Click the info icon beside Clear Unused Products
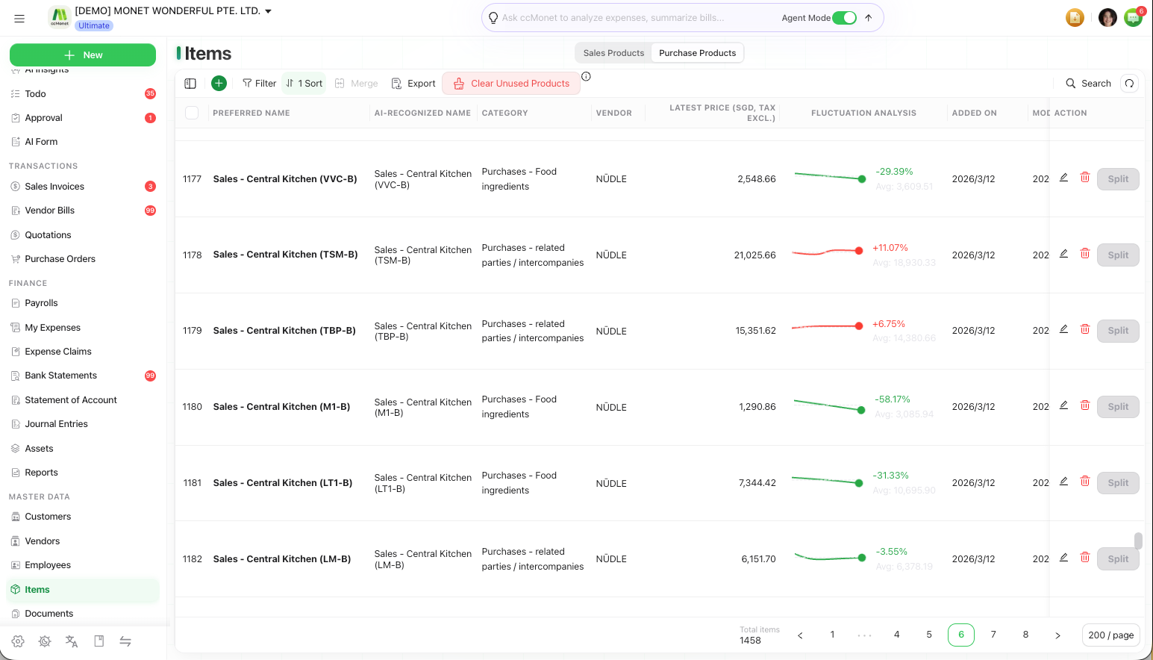Screen dimensions: 1153x660 coord(586,76)
